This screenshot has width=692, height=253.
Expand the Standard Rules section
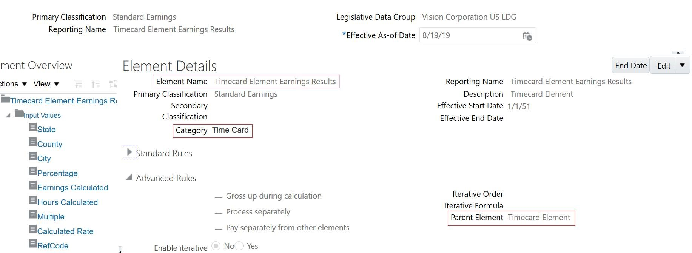pyautogui.click(x=129, y=153)
